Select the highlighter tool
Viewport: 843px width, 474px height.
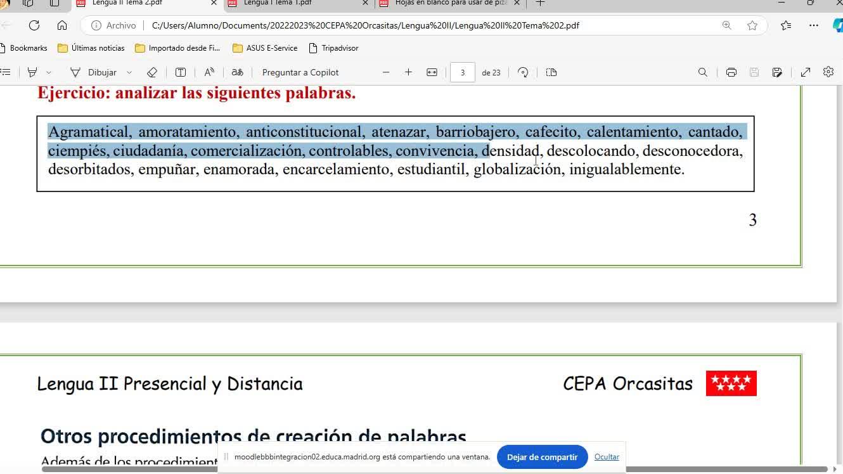coord(32,72)
